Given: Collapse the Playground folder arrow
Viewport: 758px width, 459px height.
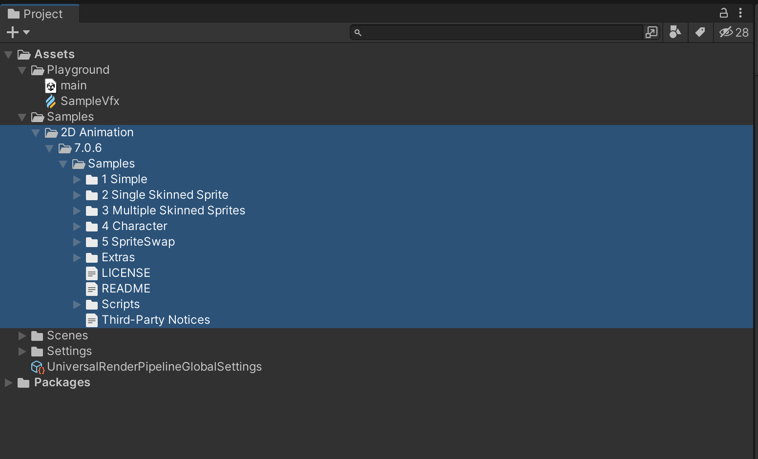Looking at the screenshot, I should [22, 70].
